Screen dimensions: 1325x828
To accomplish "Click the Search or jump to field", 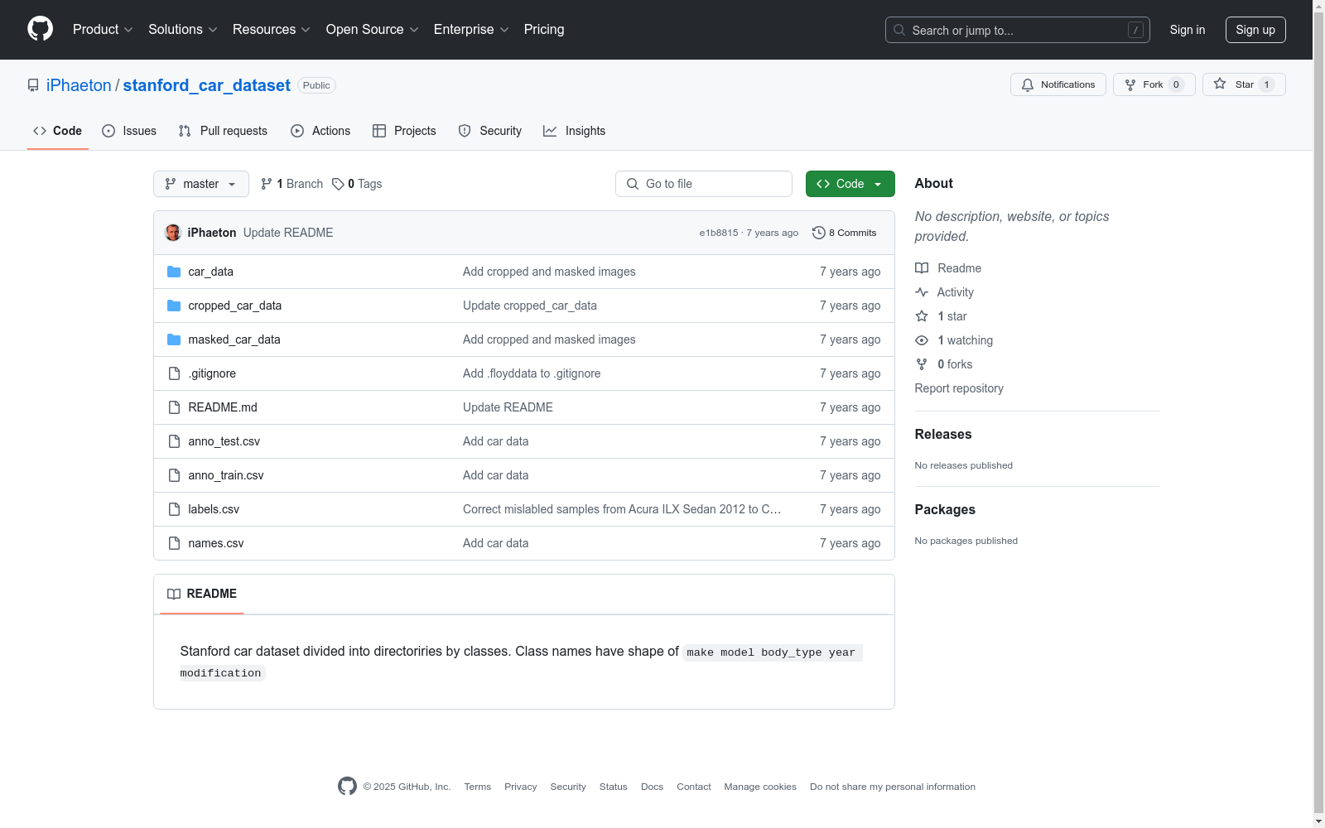I will (1018, 30).
